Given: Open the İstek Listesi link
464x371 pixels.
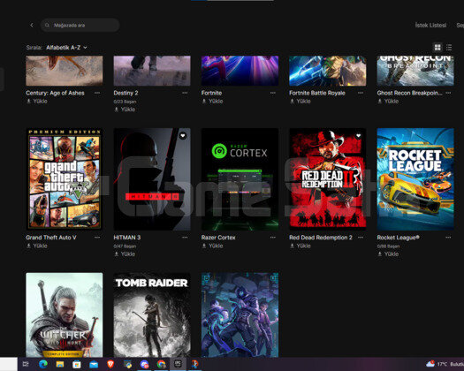Looking at the screenshot, I should tap(430, 25).
